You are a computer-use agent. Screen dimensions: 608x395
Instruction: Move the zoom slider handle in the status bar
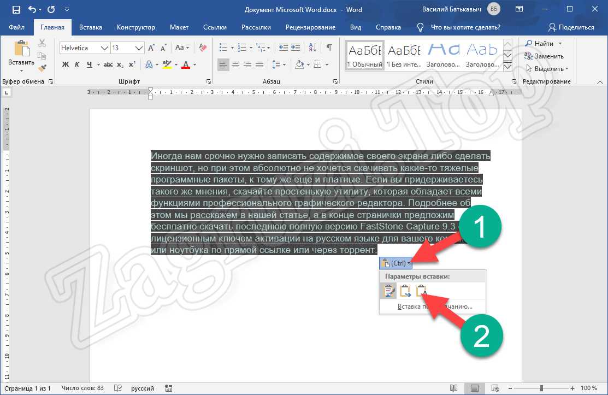click(x=541, y=388)
